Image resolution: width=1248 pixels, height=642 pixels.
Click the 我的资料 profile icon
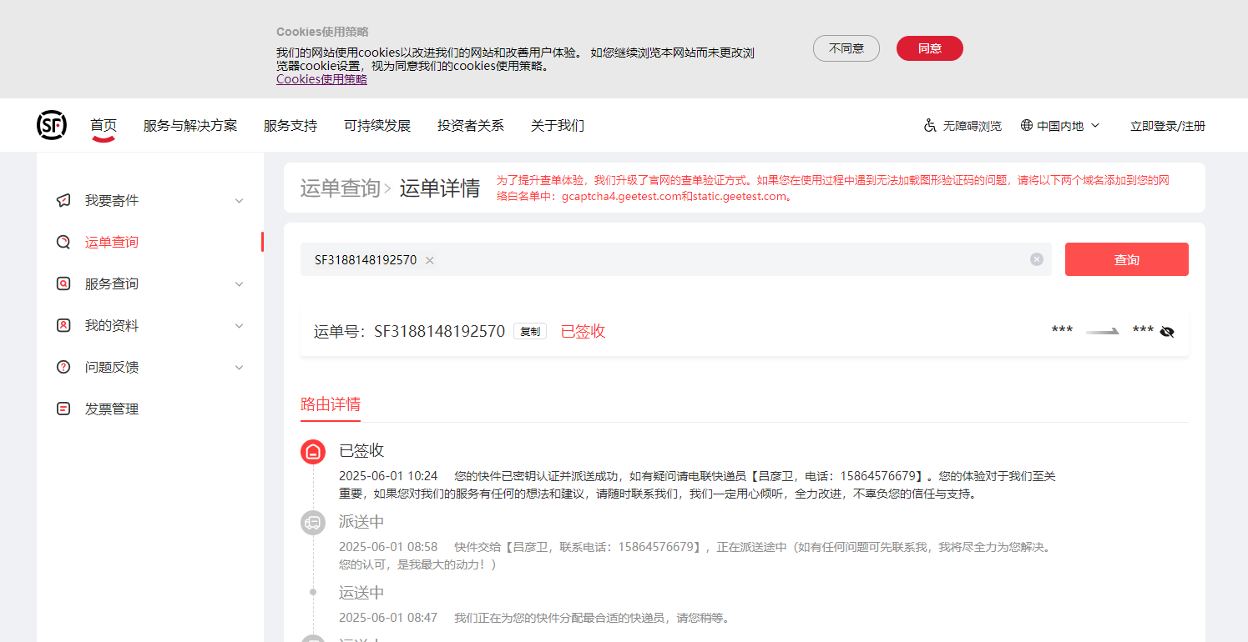pyautogui.click(x=63, y=326)
